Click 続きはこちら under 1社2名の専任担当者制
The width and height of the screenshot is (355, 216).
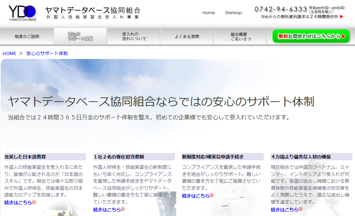(x=107, y=210)
